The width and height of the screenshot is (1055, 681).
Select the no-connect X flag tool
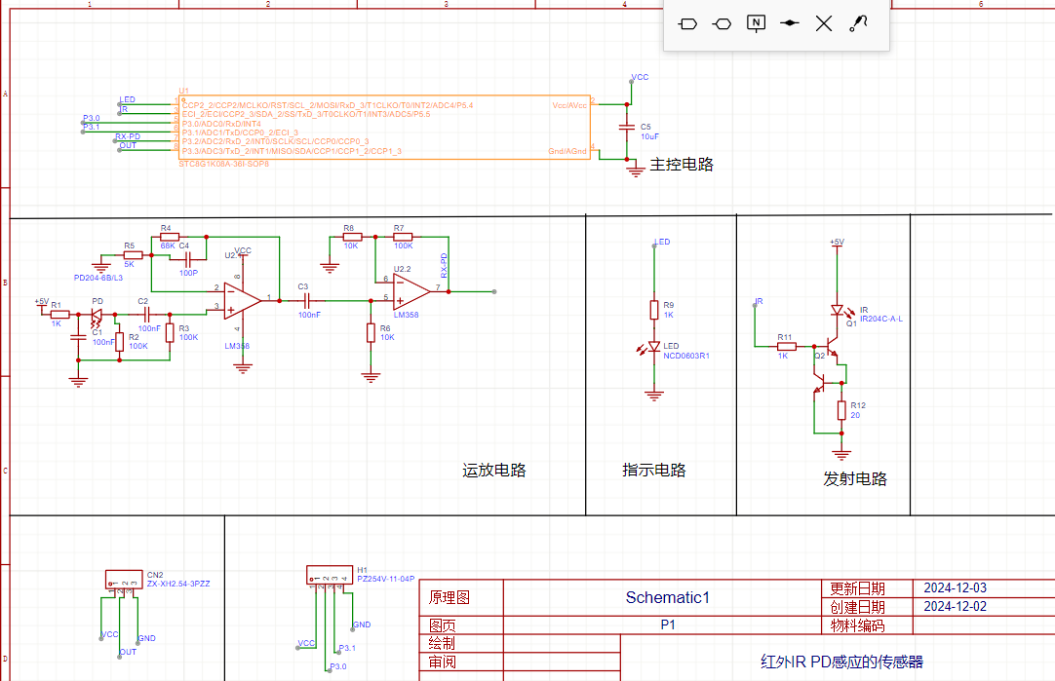click(x=824, y=23)
